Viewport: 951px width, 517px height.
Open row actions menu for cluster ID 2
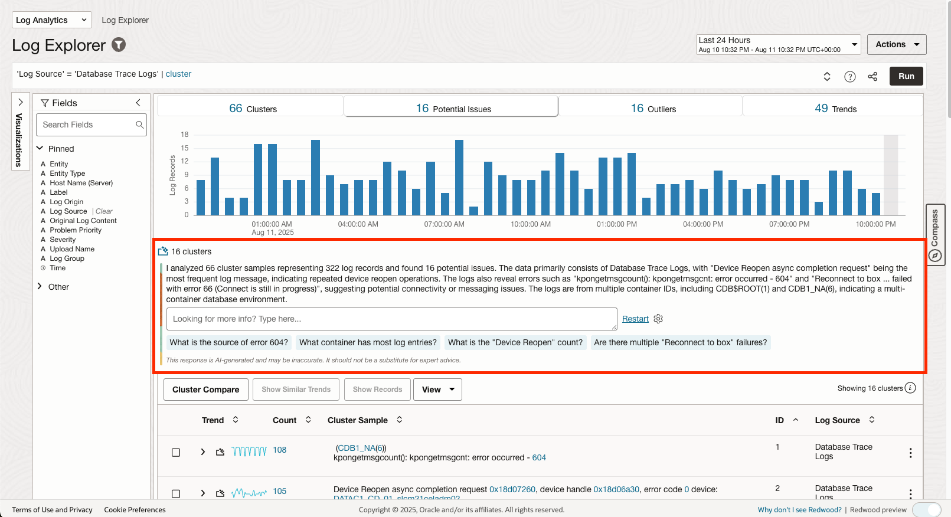tap(910, 493)
